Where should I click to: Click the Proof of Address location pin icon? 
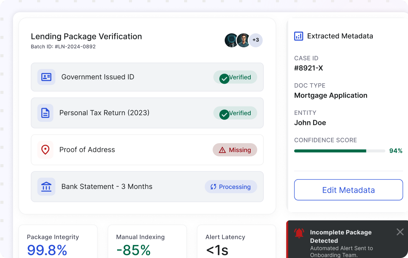coord(45,150)
